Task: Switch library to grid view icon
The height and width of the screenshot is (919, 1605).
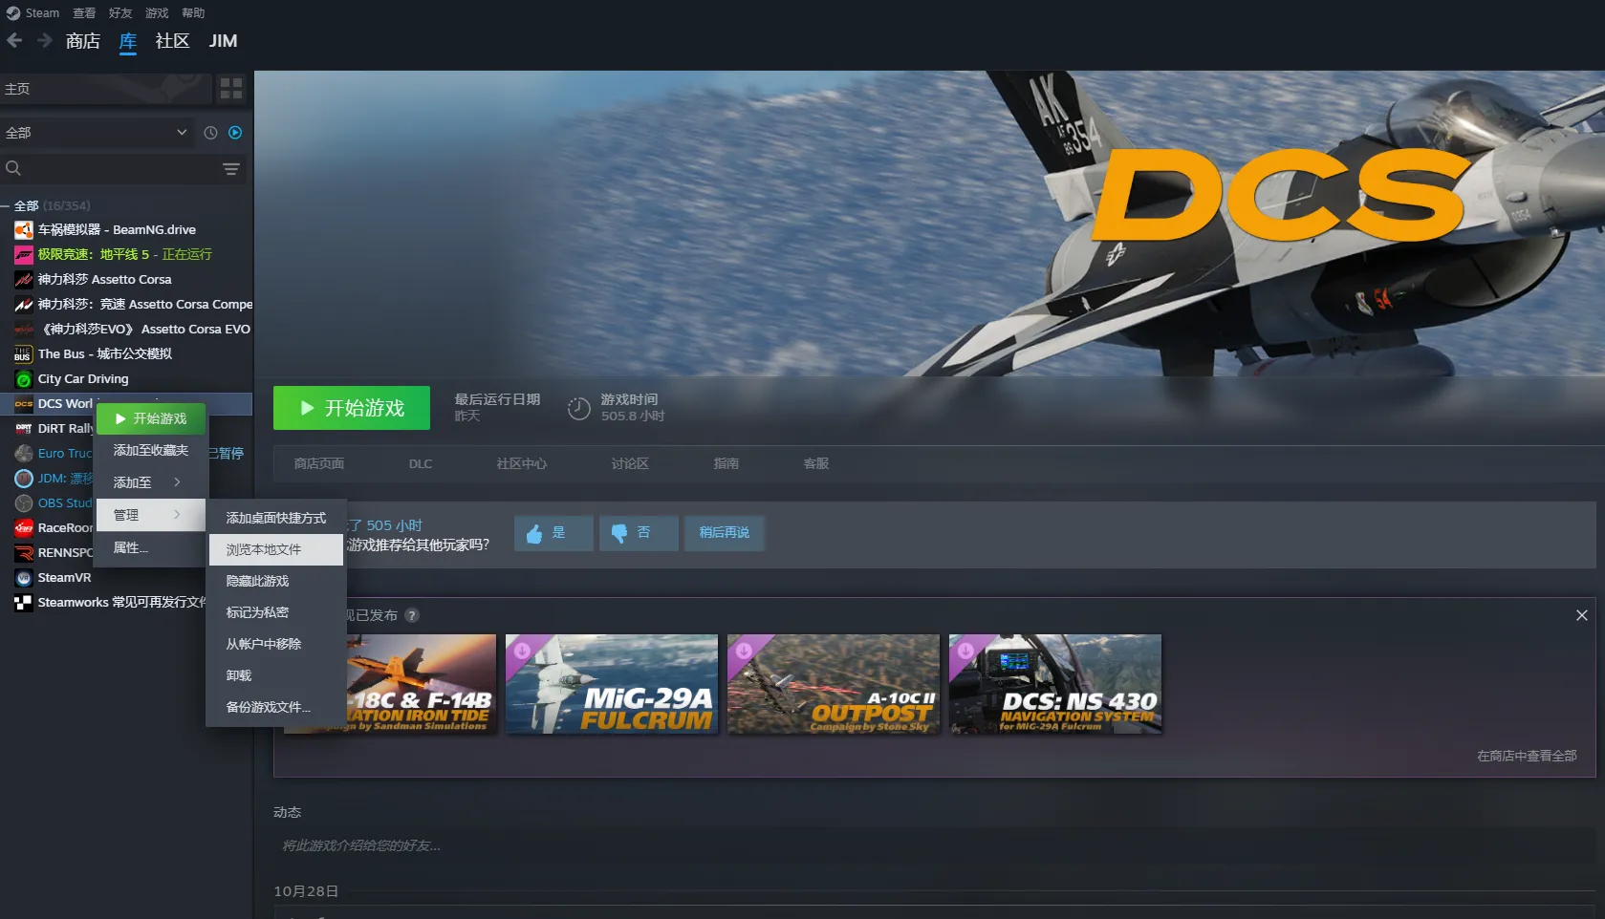Action: (x=231, y=89)
